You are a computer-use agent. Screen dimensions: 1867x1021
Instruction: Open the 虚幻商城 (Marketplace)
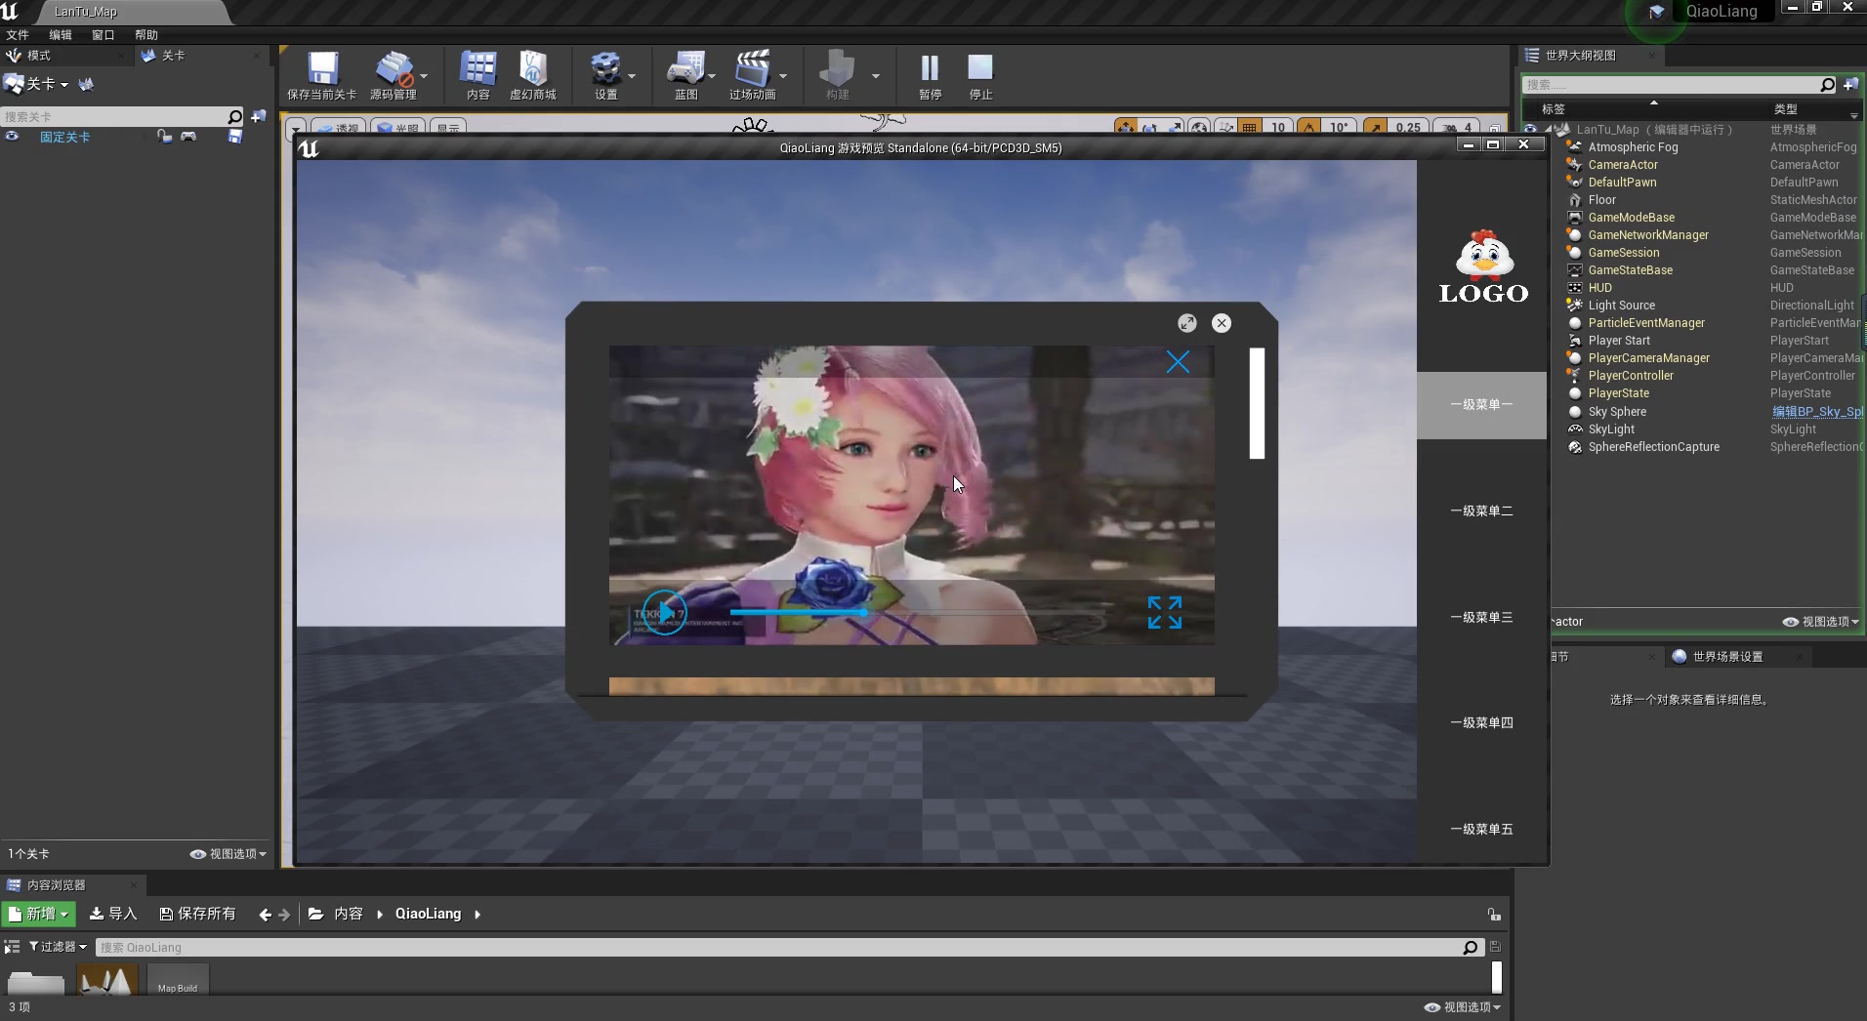click(531, 75)
